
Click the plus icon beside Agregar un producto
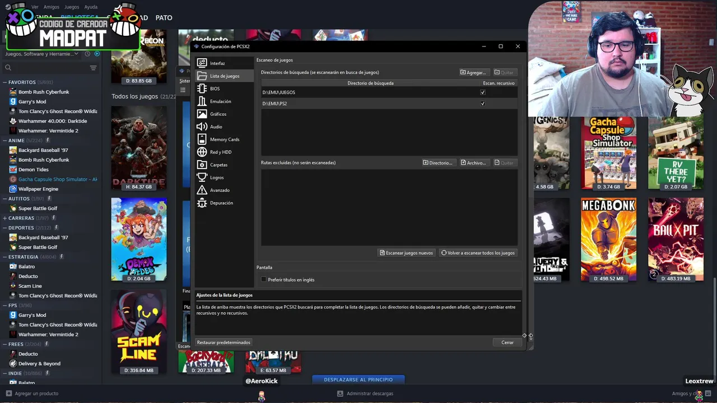(8, 393)
